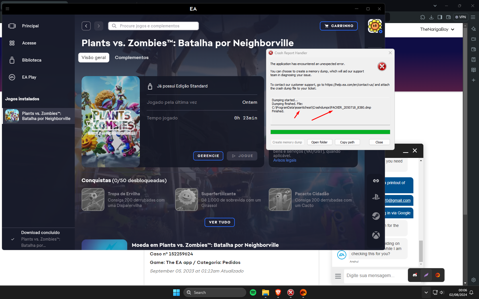Close Crash Report Handler with title X
This screenshot has width=479, height=299.
(390, 53)
